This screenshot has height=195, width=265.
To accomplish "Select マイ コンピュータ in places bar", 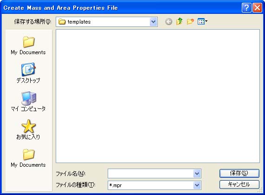I will 28,101.
